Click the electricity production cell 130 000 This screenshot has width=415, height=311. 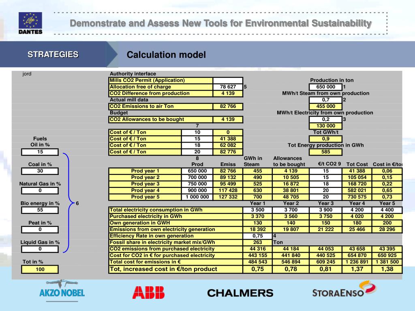click(x=325, y=126)
